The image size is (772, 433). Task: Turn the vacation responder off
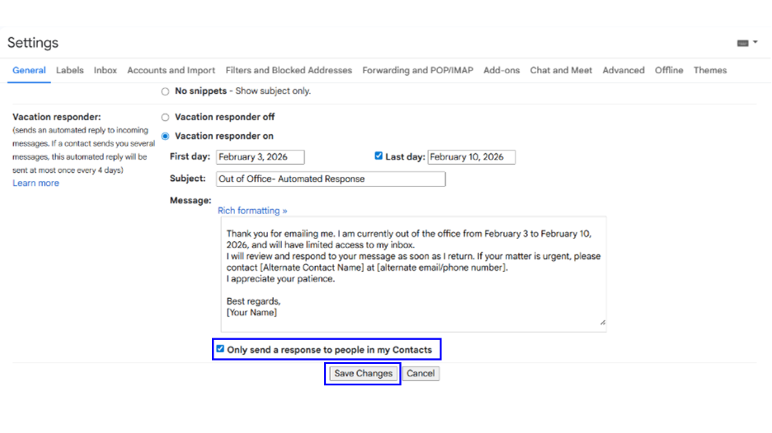(x=166, y=118)
